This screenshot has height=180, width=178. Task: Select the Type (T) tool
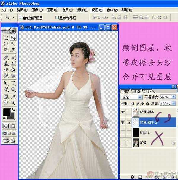[x=13, y=83]
